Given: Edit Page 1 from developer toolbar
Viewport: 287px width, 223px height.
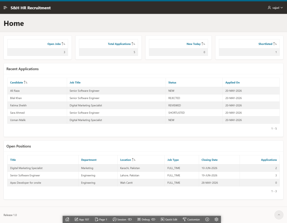Looking at the screenshot, I should pos(101,219).
